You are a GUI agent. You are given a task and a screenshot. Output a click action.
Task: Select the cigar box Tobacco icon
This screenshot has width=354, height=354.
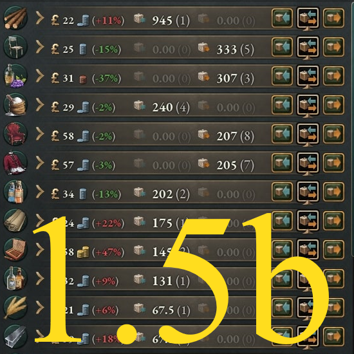(15, 250)
